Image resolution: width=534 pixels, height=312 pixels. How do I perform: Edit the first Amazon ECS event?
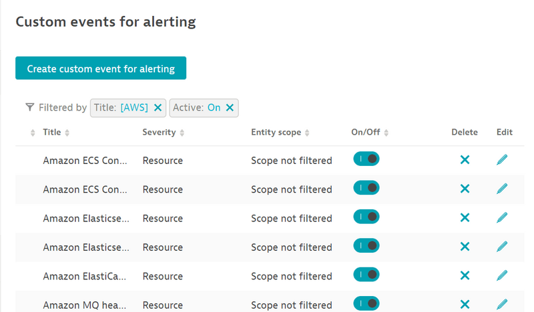(x=502, y=160)
